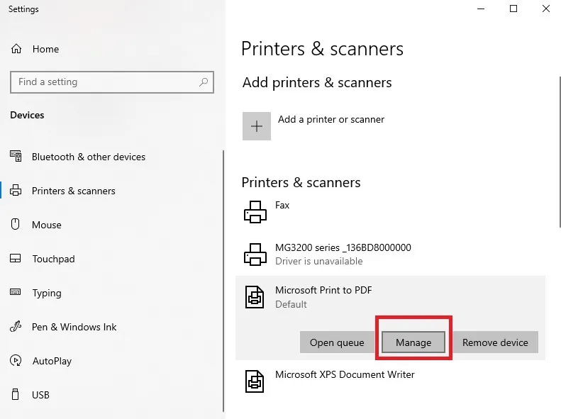Click the Open queue button

point(337,342)
